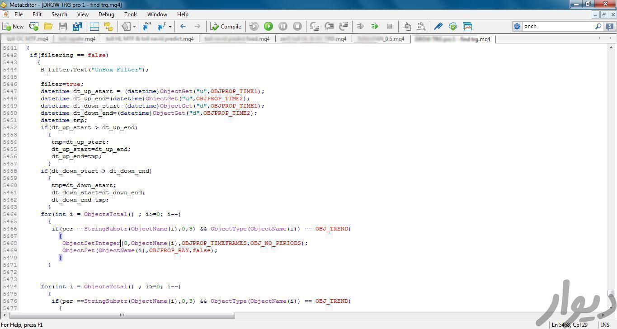Click horizontal scrollbar left arrow
The image size is (617, 329).
(x=5, y=315)
